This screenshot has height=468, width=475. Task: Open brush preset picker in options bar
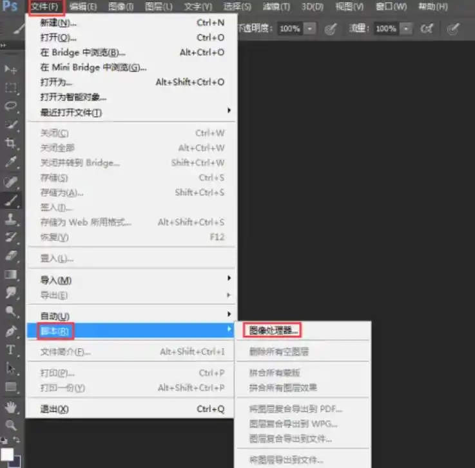pos(20,29)
